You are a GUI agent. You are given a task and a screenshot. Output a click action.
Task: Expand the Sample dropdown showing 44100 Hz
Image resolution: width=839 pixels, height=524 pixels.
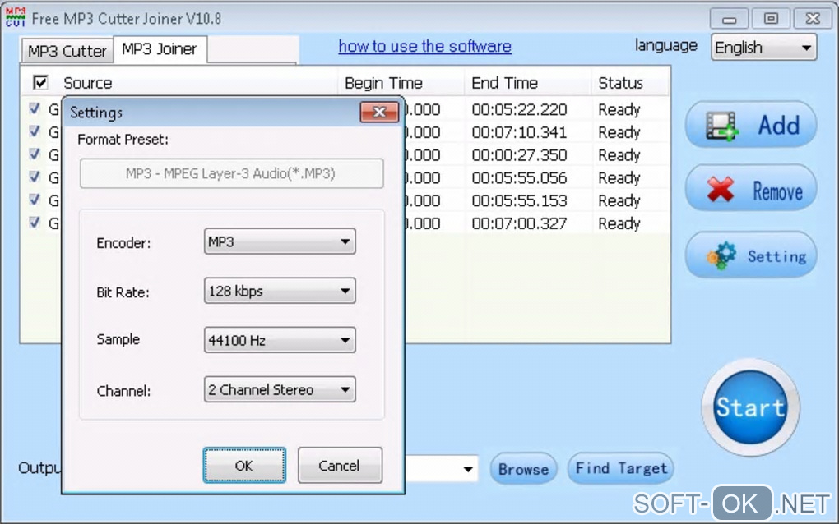point(280,340)
